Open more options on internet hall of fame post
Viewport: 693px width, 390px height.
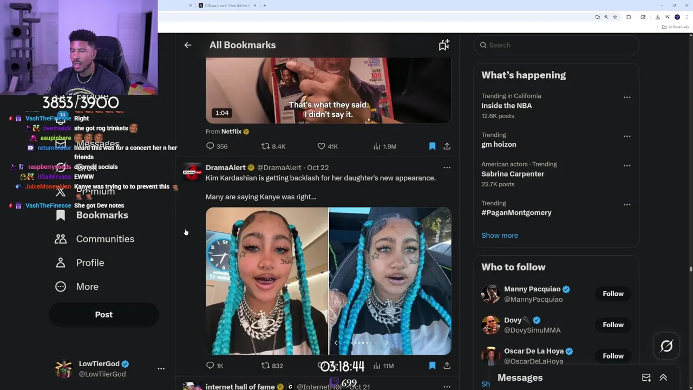coord(447,387)
